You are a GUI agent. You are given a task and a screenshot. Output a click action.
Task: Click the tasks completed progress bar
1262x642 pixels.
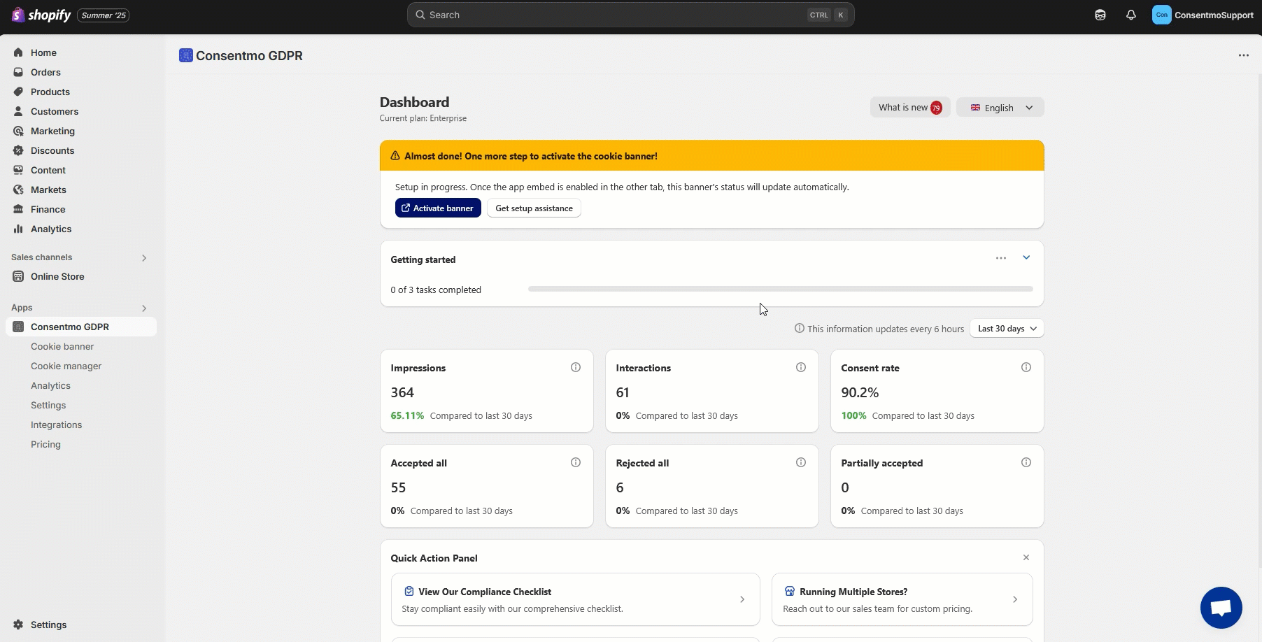coord(780,289)
